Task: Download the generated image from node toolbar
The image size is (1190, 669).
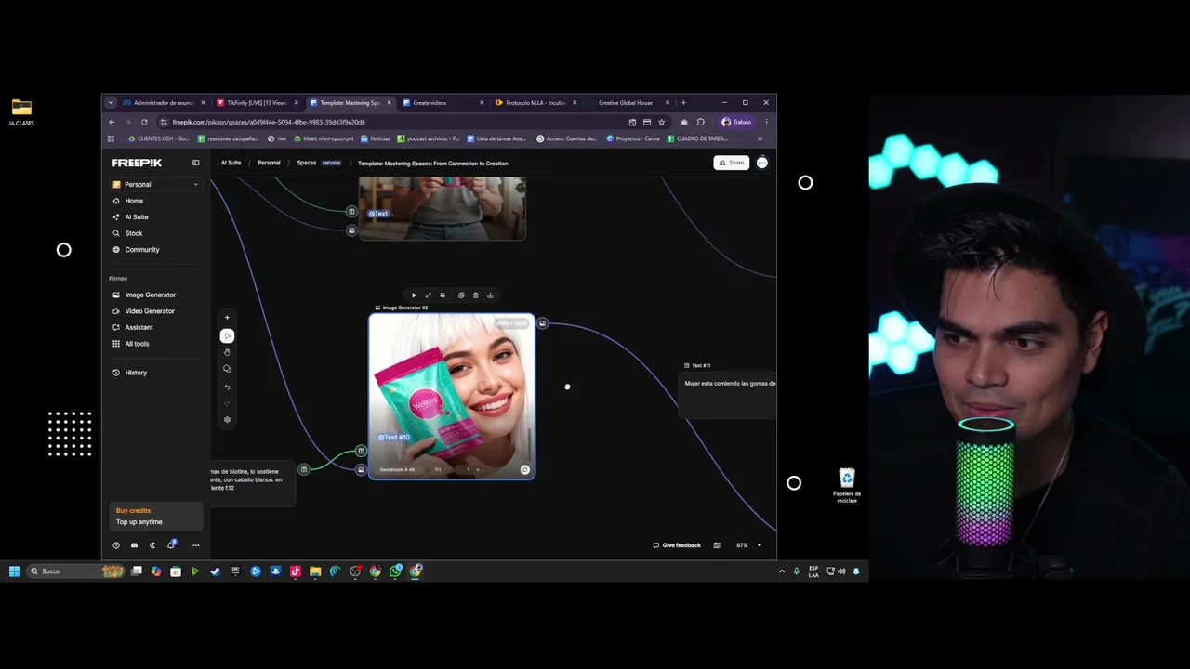Action: click(x=490, y=295)
